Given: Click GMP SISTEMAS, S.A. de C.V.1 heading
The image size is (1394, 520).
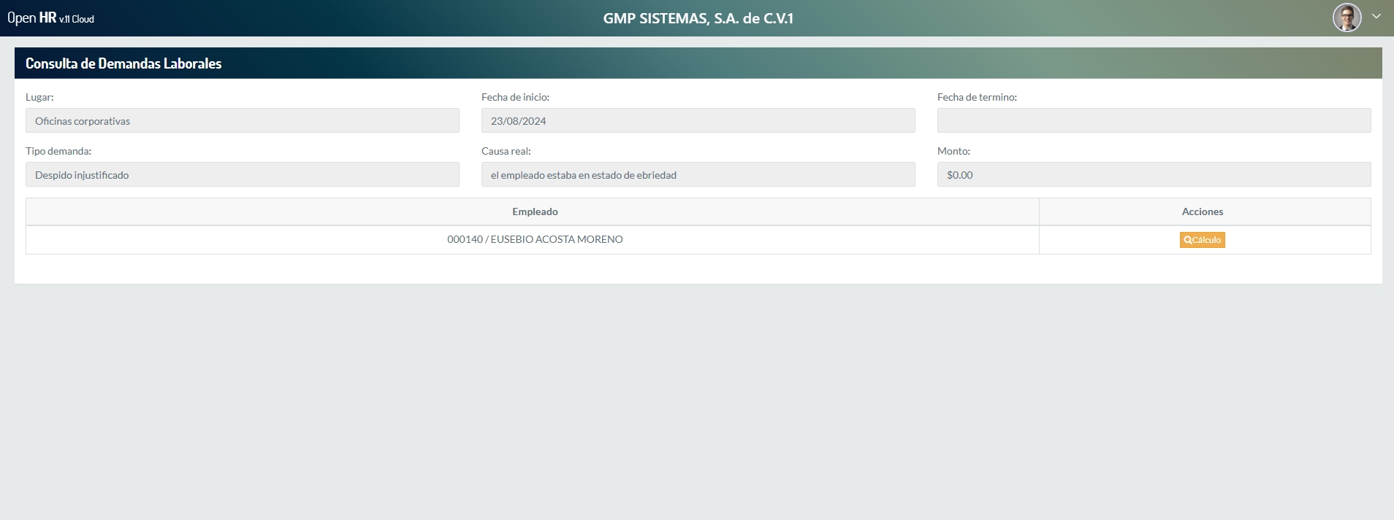Looking at the screenshot, I should [x=698, y=18].
